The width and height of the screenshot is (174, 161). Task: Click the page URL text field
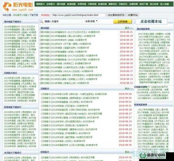(79, 15)
